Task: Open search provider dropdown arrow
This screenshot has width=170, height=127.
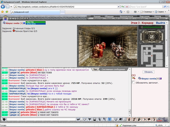Action: [168, 7]
